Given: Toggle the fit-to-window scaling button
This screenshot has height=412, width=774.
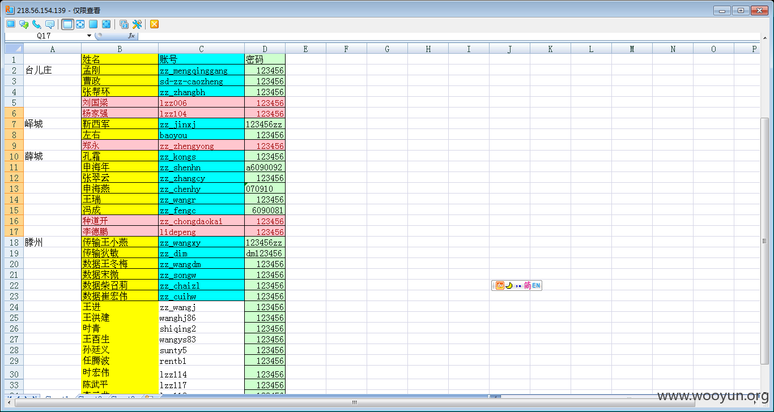Looking at the screenshot, I should [x=80, y=24].
